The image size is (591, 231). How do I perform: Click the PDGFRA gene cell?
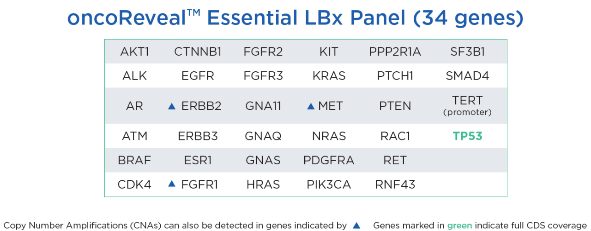[x=329, y=161]
